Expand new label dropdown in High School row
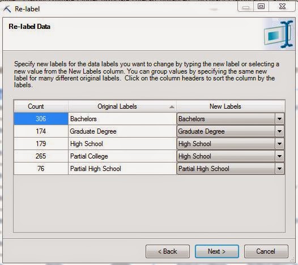298x265 pixels. [279, 144]
